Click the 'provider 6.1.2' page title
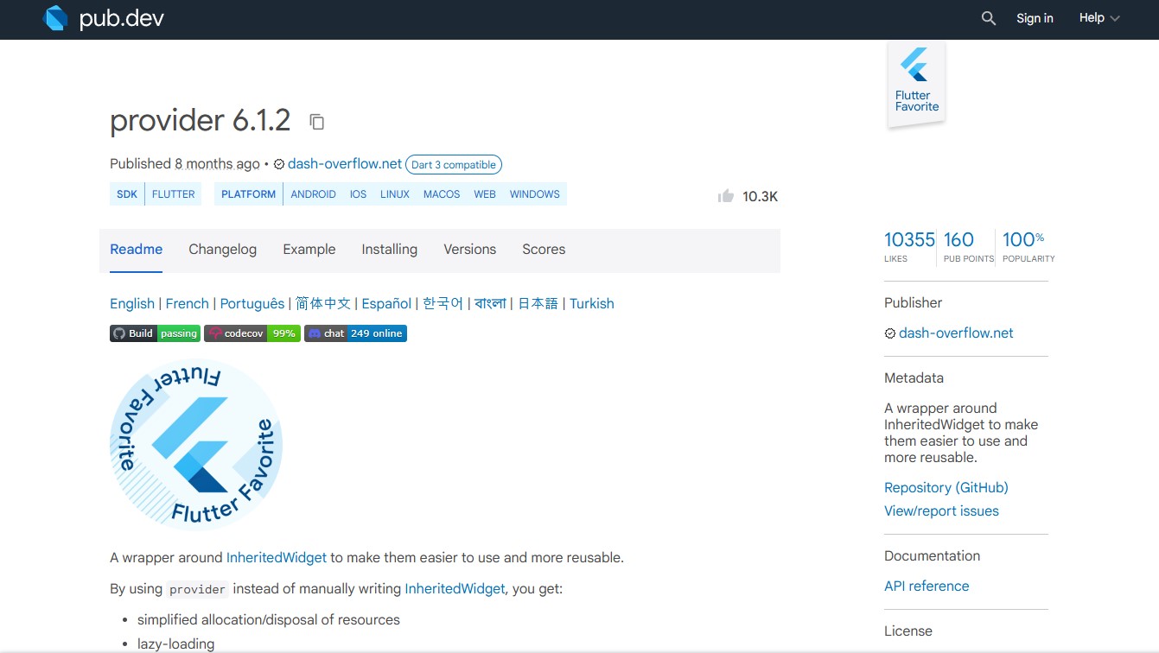 pyautogui.click(x=201, y=120)
